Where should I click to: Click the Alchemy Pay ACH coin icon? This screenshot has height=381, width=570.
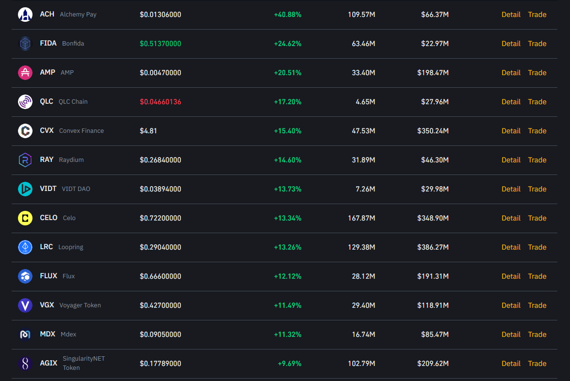coord(25,15)
